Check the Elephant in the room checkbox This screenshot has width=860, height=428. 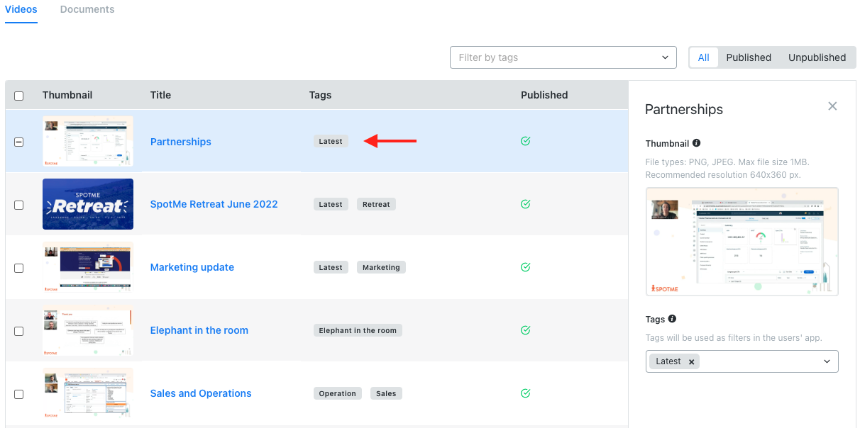pos(19,331)
